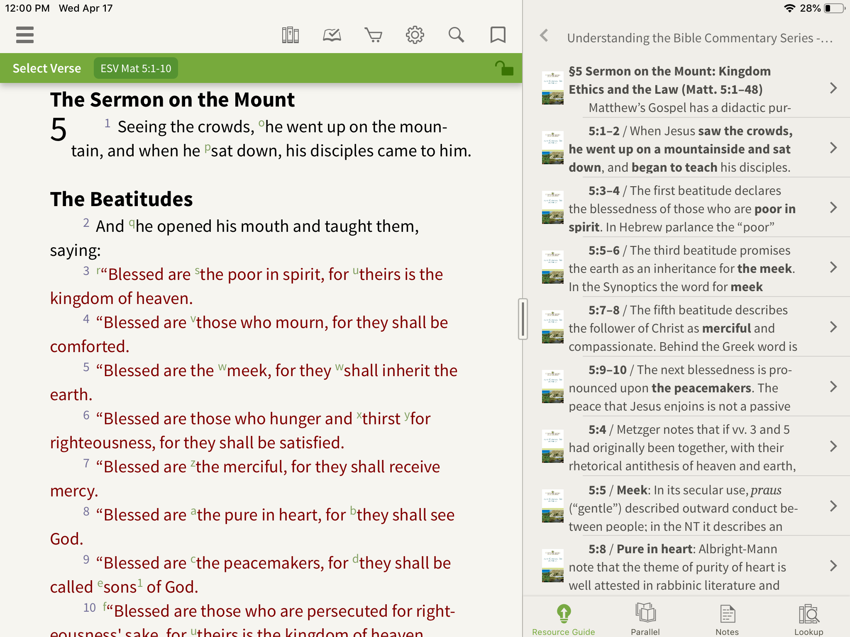Expand the 5:5 Meek note chevron
850x637 pixels.
pyautogui.click(x=833, y=506)
